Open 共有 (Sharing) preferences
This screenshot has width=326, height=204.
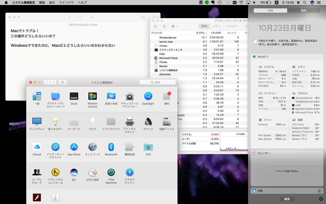coord(148,149)
